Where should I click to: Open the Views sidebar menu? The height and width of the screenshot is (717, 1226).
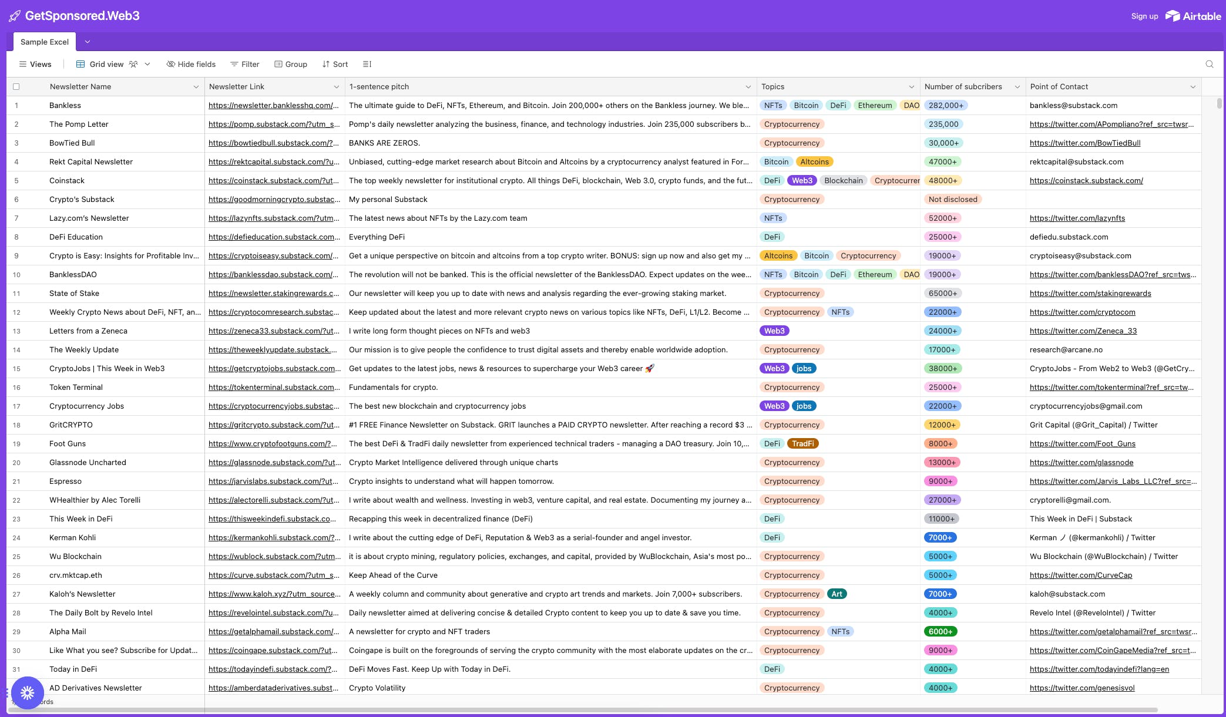(35, 64)
